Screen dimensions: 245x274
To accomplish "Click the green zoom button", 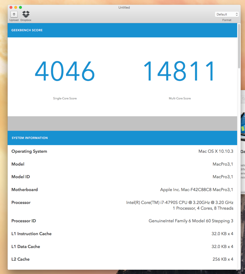I will pos(20,7).
